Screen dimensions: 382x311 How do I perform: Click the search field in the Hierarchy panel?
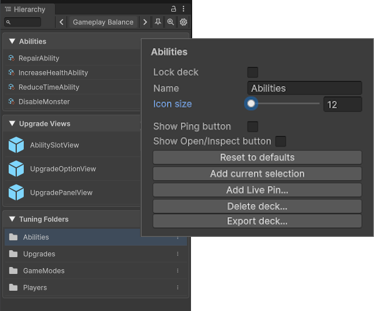23,22
